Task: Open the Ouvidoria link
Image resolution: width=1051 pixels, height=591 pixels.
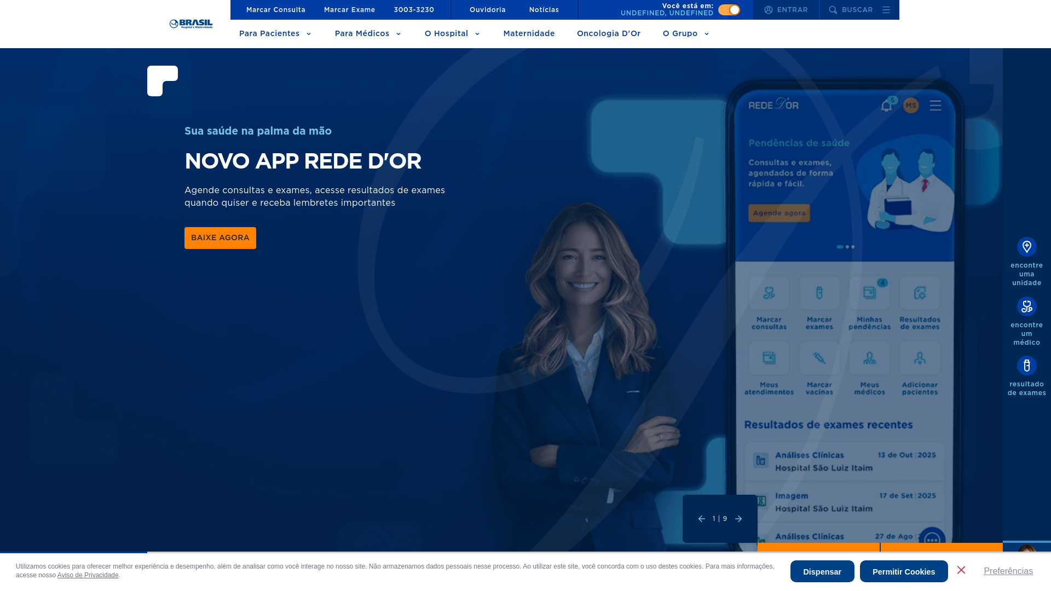Action: click(488, 10)
